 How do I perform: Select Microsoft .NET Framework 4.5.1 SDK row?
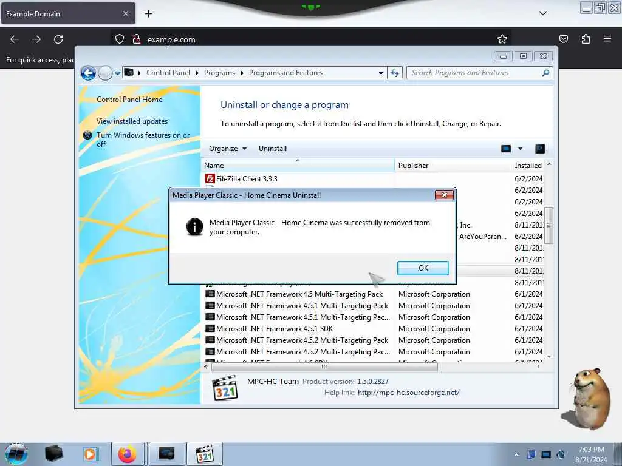tap(373, 328)
